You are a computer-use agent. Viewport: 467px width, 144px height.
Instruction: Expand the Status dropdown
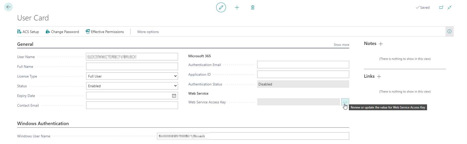click(132, 86)
